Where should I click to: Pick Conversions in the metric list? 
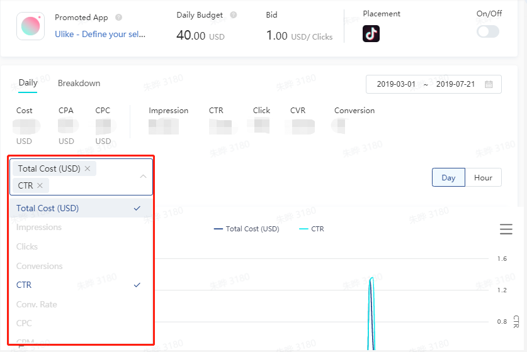coord(40,266)
